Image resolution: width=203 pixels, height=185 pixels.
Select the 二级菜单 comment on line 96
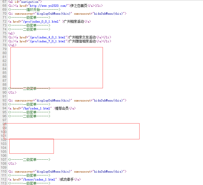click(x=29, y=116)
